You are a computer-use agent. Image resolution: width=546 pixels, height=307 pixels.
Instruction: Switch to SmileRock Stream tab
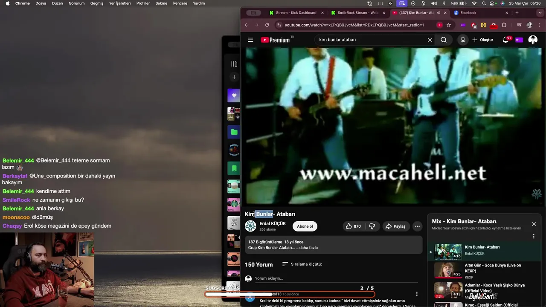357,13
